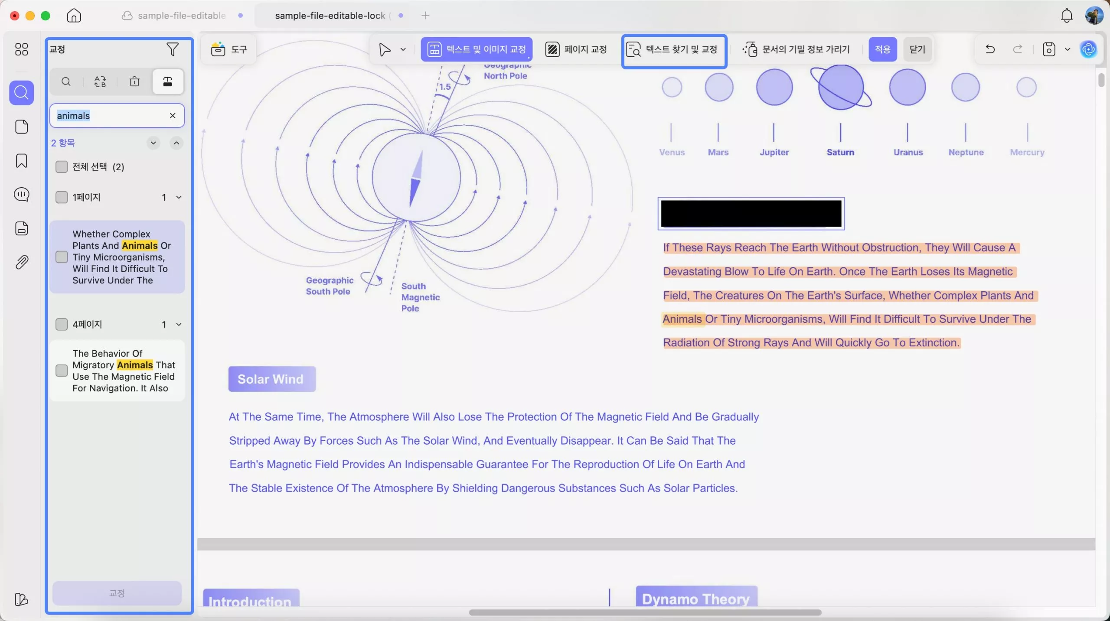
Task: Collapse the 4페이지 results chevron
Action: (179, 324)
